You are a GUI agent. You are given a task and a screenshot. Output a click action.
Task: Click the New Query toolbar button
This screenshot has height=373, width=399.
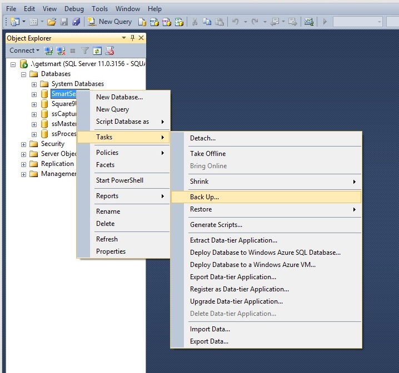click(109, 22)
